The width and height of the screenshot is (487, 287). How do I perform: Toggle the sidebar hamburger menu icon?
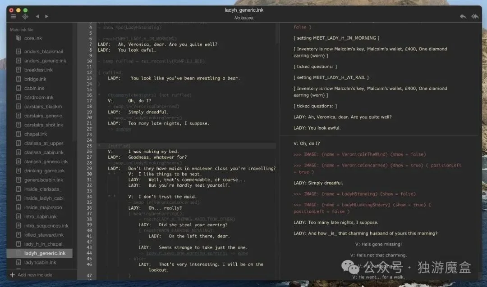pyautogui.click(x=14, y=17)
